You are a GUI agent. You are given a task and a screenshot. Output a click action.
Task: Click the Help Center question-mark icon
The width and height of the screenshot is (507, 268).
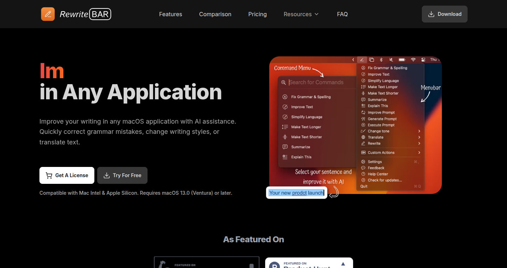tap(363, 174)
